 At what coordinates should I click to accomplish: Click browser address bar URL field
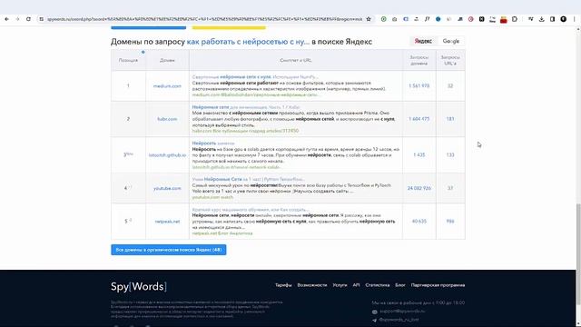pos(204,19)
